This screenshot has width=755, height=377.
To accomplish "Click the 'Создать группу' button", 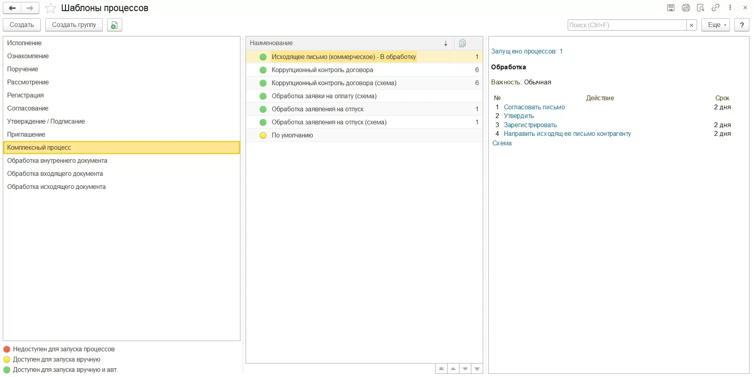I will click(x=74, y=25).
